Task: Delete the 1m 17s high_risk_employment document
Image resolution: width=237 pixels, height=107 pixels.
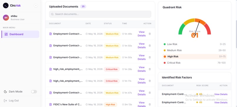Action: (x=150, y=81)
